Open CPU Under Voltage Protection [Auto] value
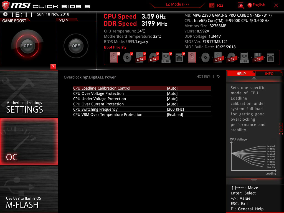This screenshot has height=213, width=284. coord(172,99)
